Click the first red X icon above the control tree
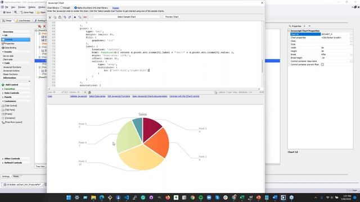Image resolution: width=360 pixels, height=202 pixels. point(39,26)
